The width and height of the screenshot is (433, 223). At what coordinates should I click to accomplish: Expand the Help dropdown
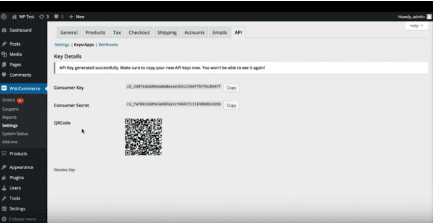coord(416,26)
